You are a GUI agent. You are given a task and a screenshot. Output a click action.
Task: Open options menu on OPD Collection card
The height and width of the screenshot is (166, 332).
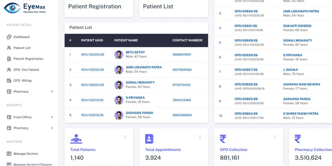pyautogui.click(x=275, y=137)
